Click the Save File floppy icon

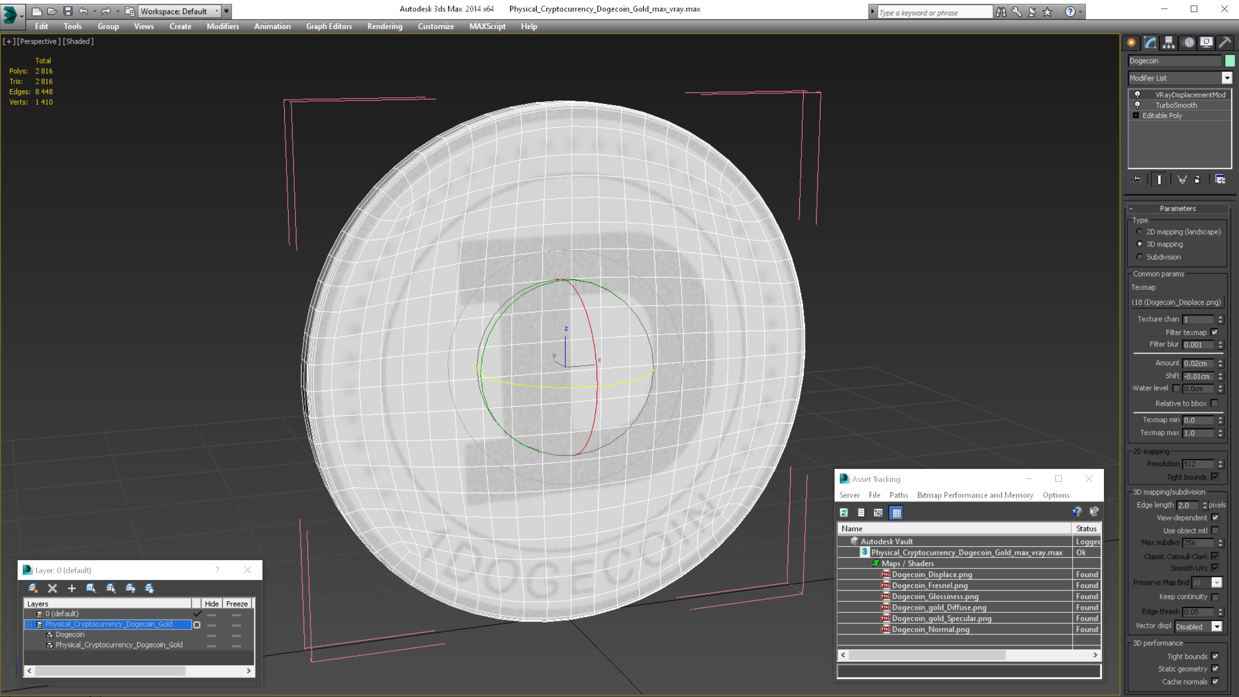pyautogui.click(x=68, y=11)
